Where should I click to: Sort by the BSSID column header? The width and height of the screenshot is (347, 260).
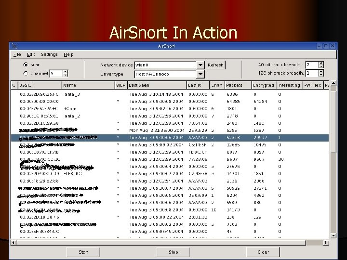(40, 85)
